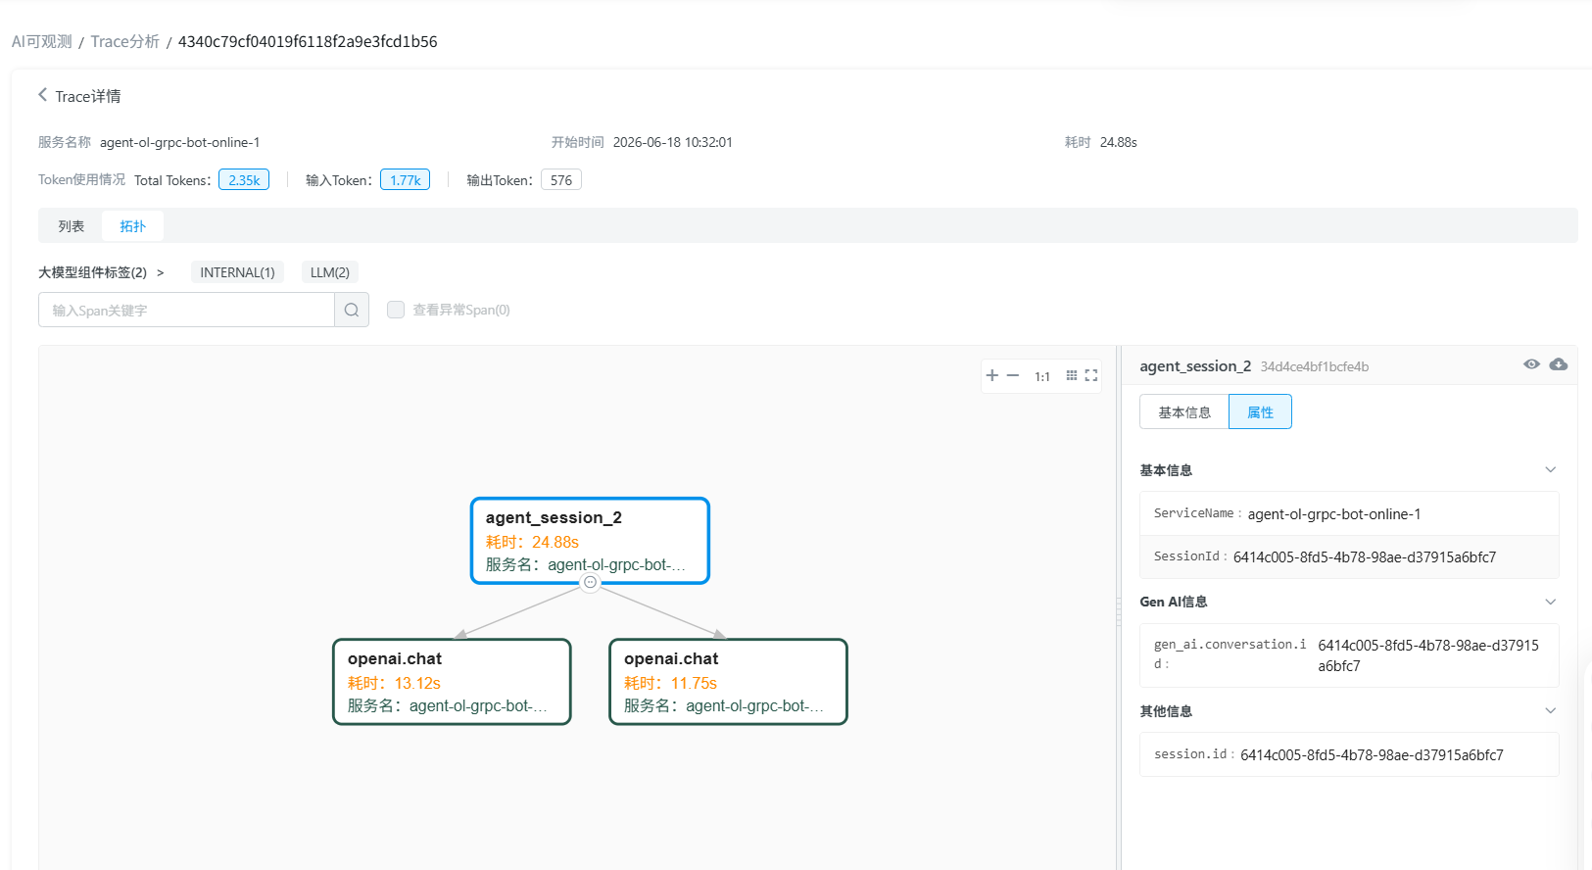Screen dimensions: 1592x870
Task: Collapse the Gen AI信息 section
Action: [x=1551, y=602]
